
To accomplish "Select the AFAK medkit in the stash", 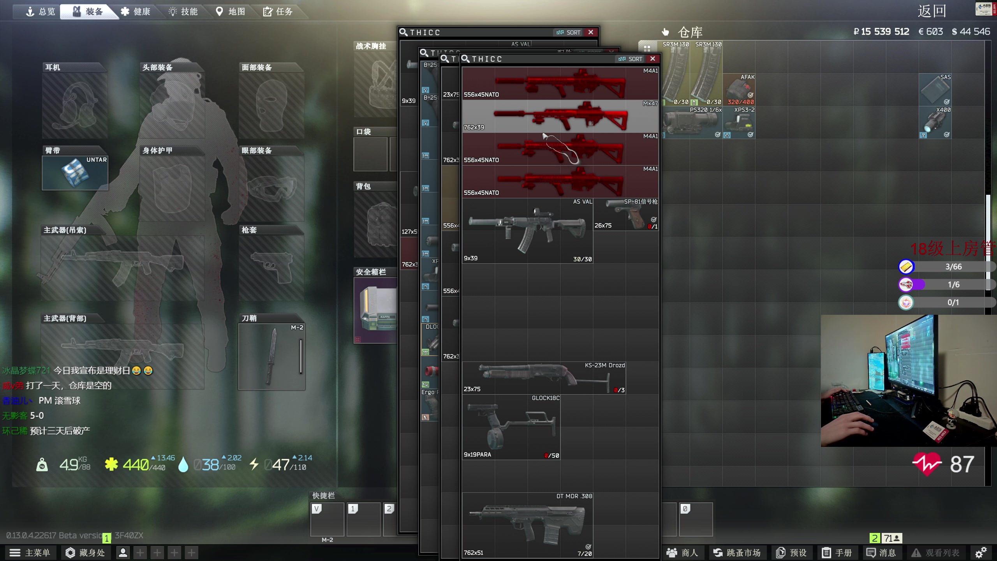I will pos(739,90).
